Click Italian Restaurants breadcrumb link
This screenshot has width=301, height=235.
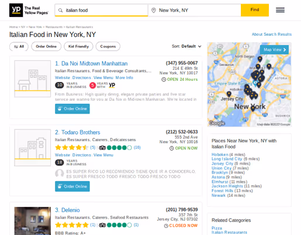79,27
